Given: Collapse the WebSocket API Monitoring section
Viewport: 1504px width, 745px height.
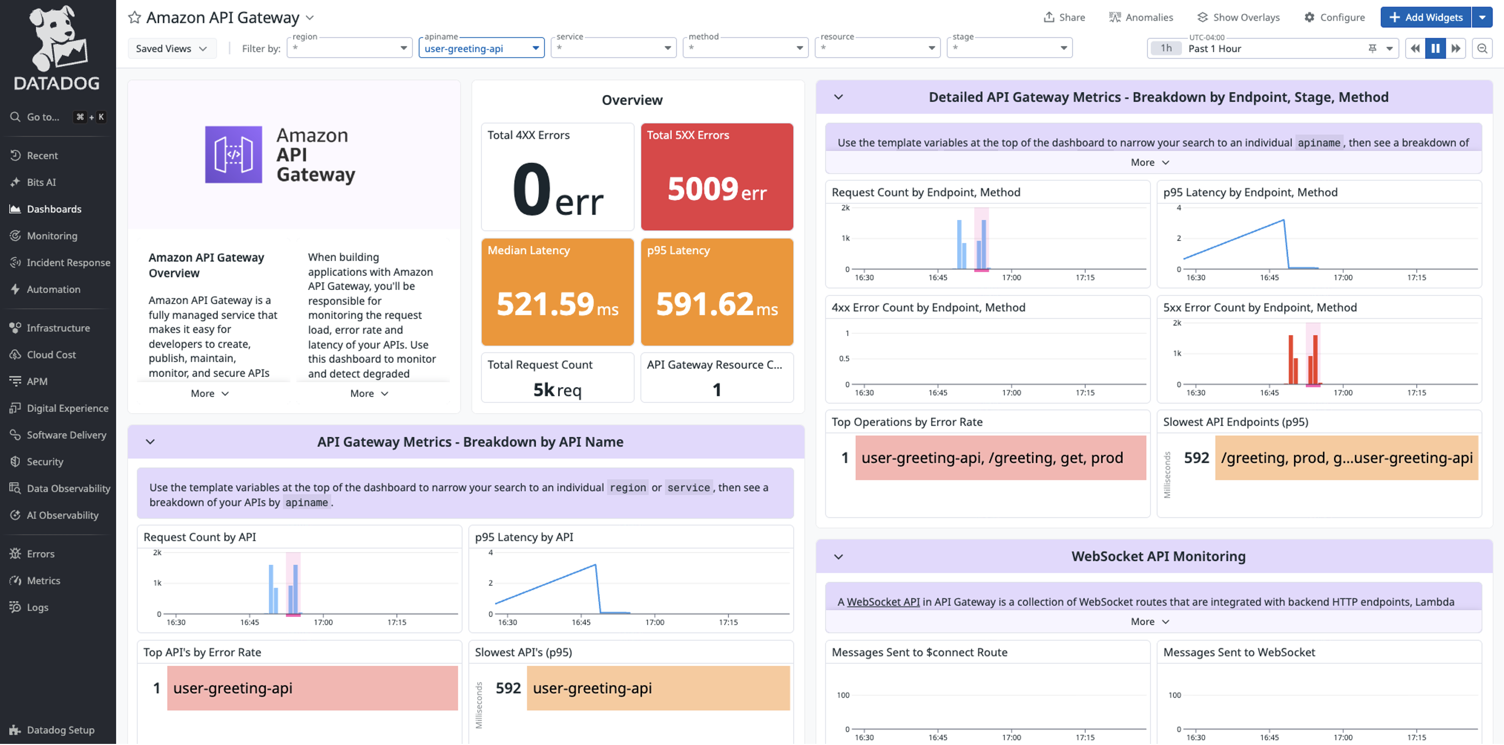Looking at the screenshot, I should [838, 557].
